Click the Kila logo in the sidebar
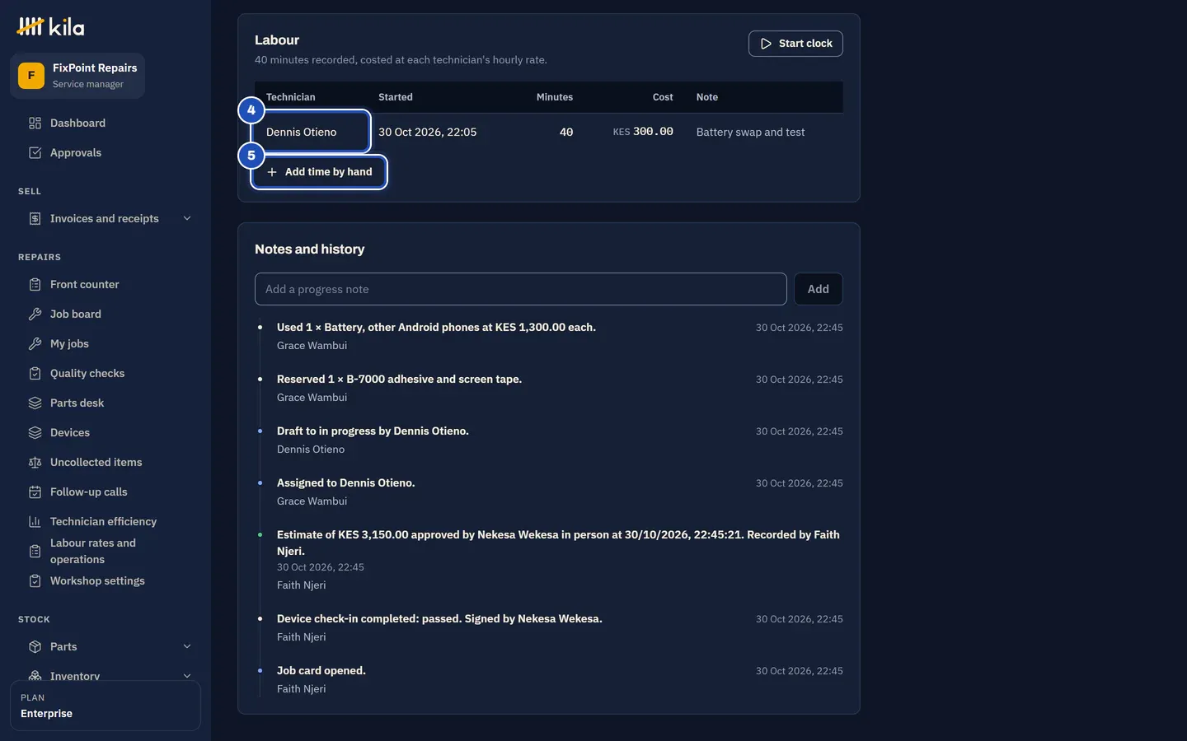This screenshot has width=1187, height=741. pyautogui.click(x=50, y=27)
